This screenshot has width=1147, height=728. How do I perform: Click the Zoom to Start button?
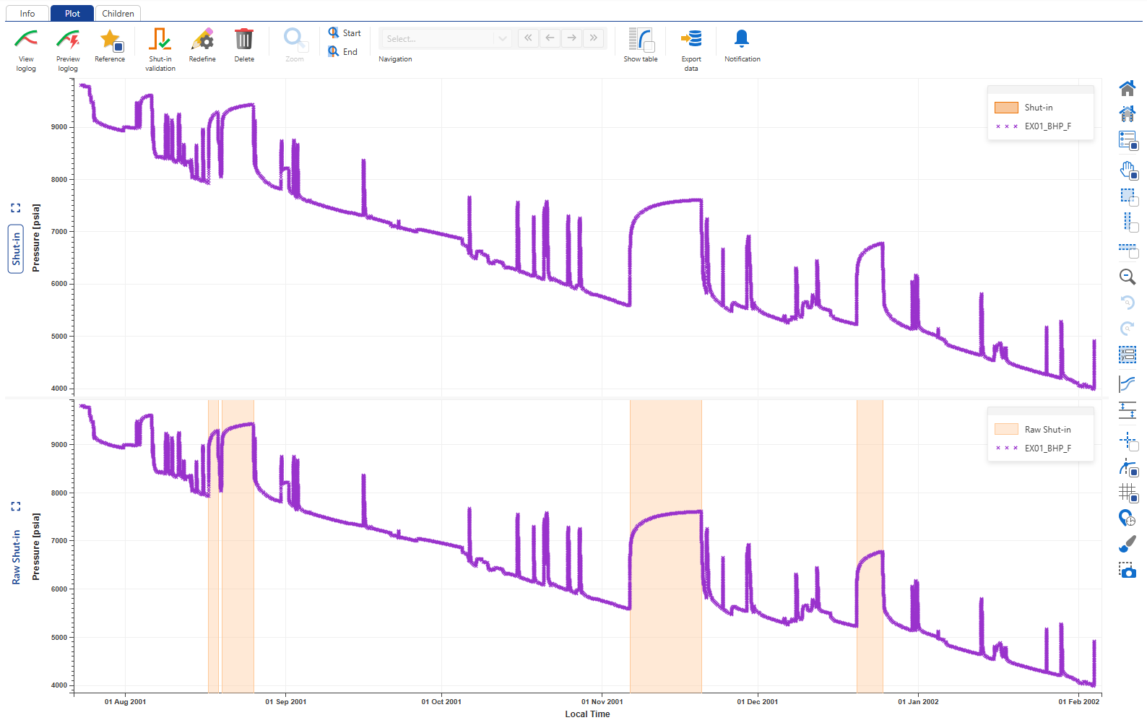[344, 33]
